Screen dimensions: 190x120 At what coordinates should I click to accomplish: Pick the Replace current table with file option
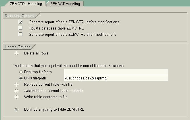point(17,85)
